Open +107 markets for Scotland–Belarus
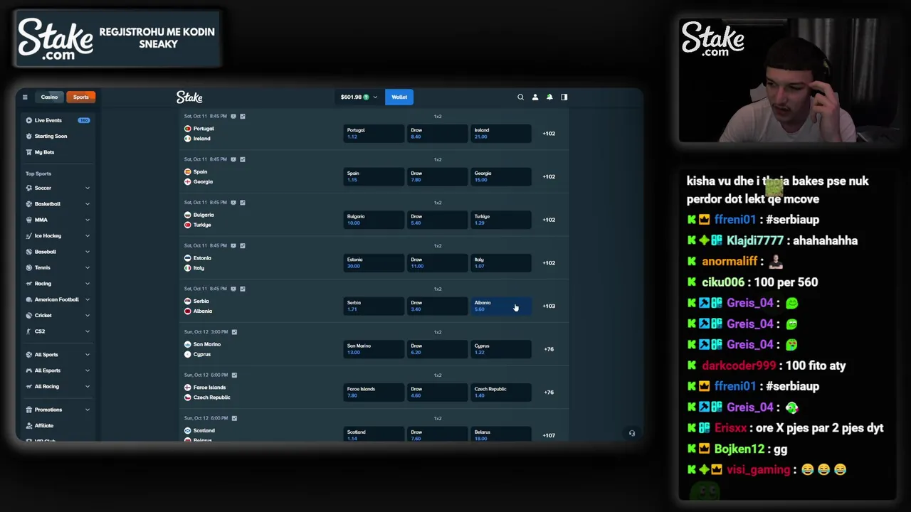 coord(549,435)
